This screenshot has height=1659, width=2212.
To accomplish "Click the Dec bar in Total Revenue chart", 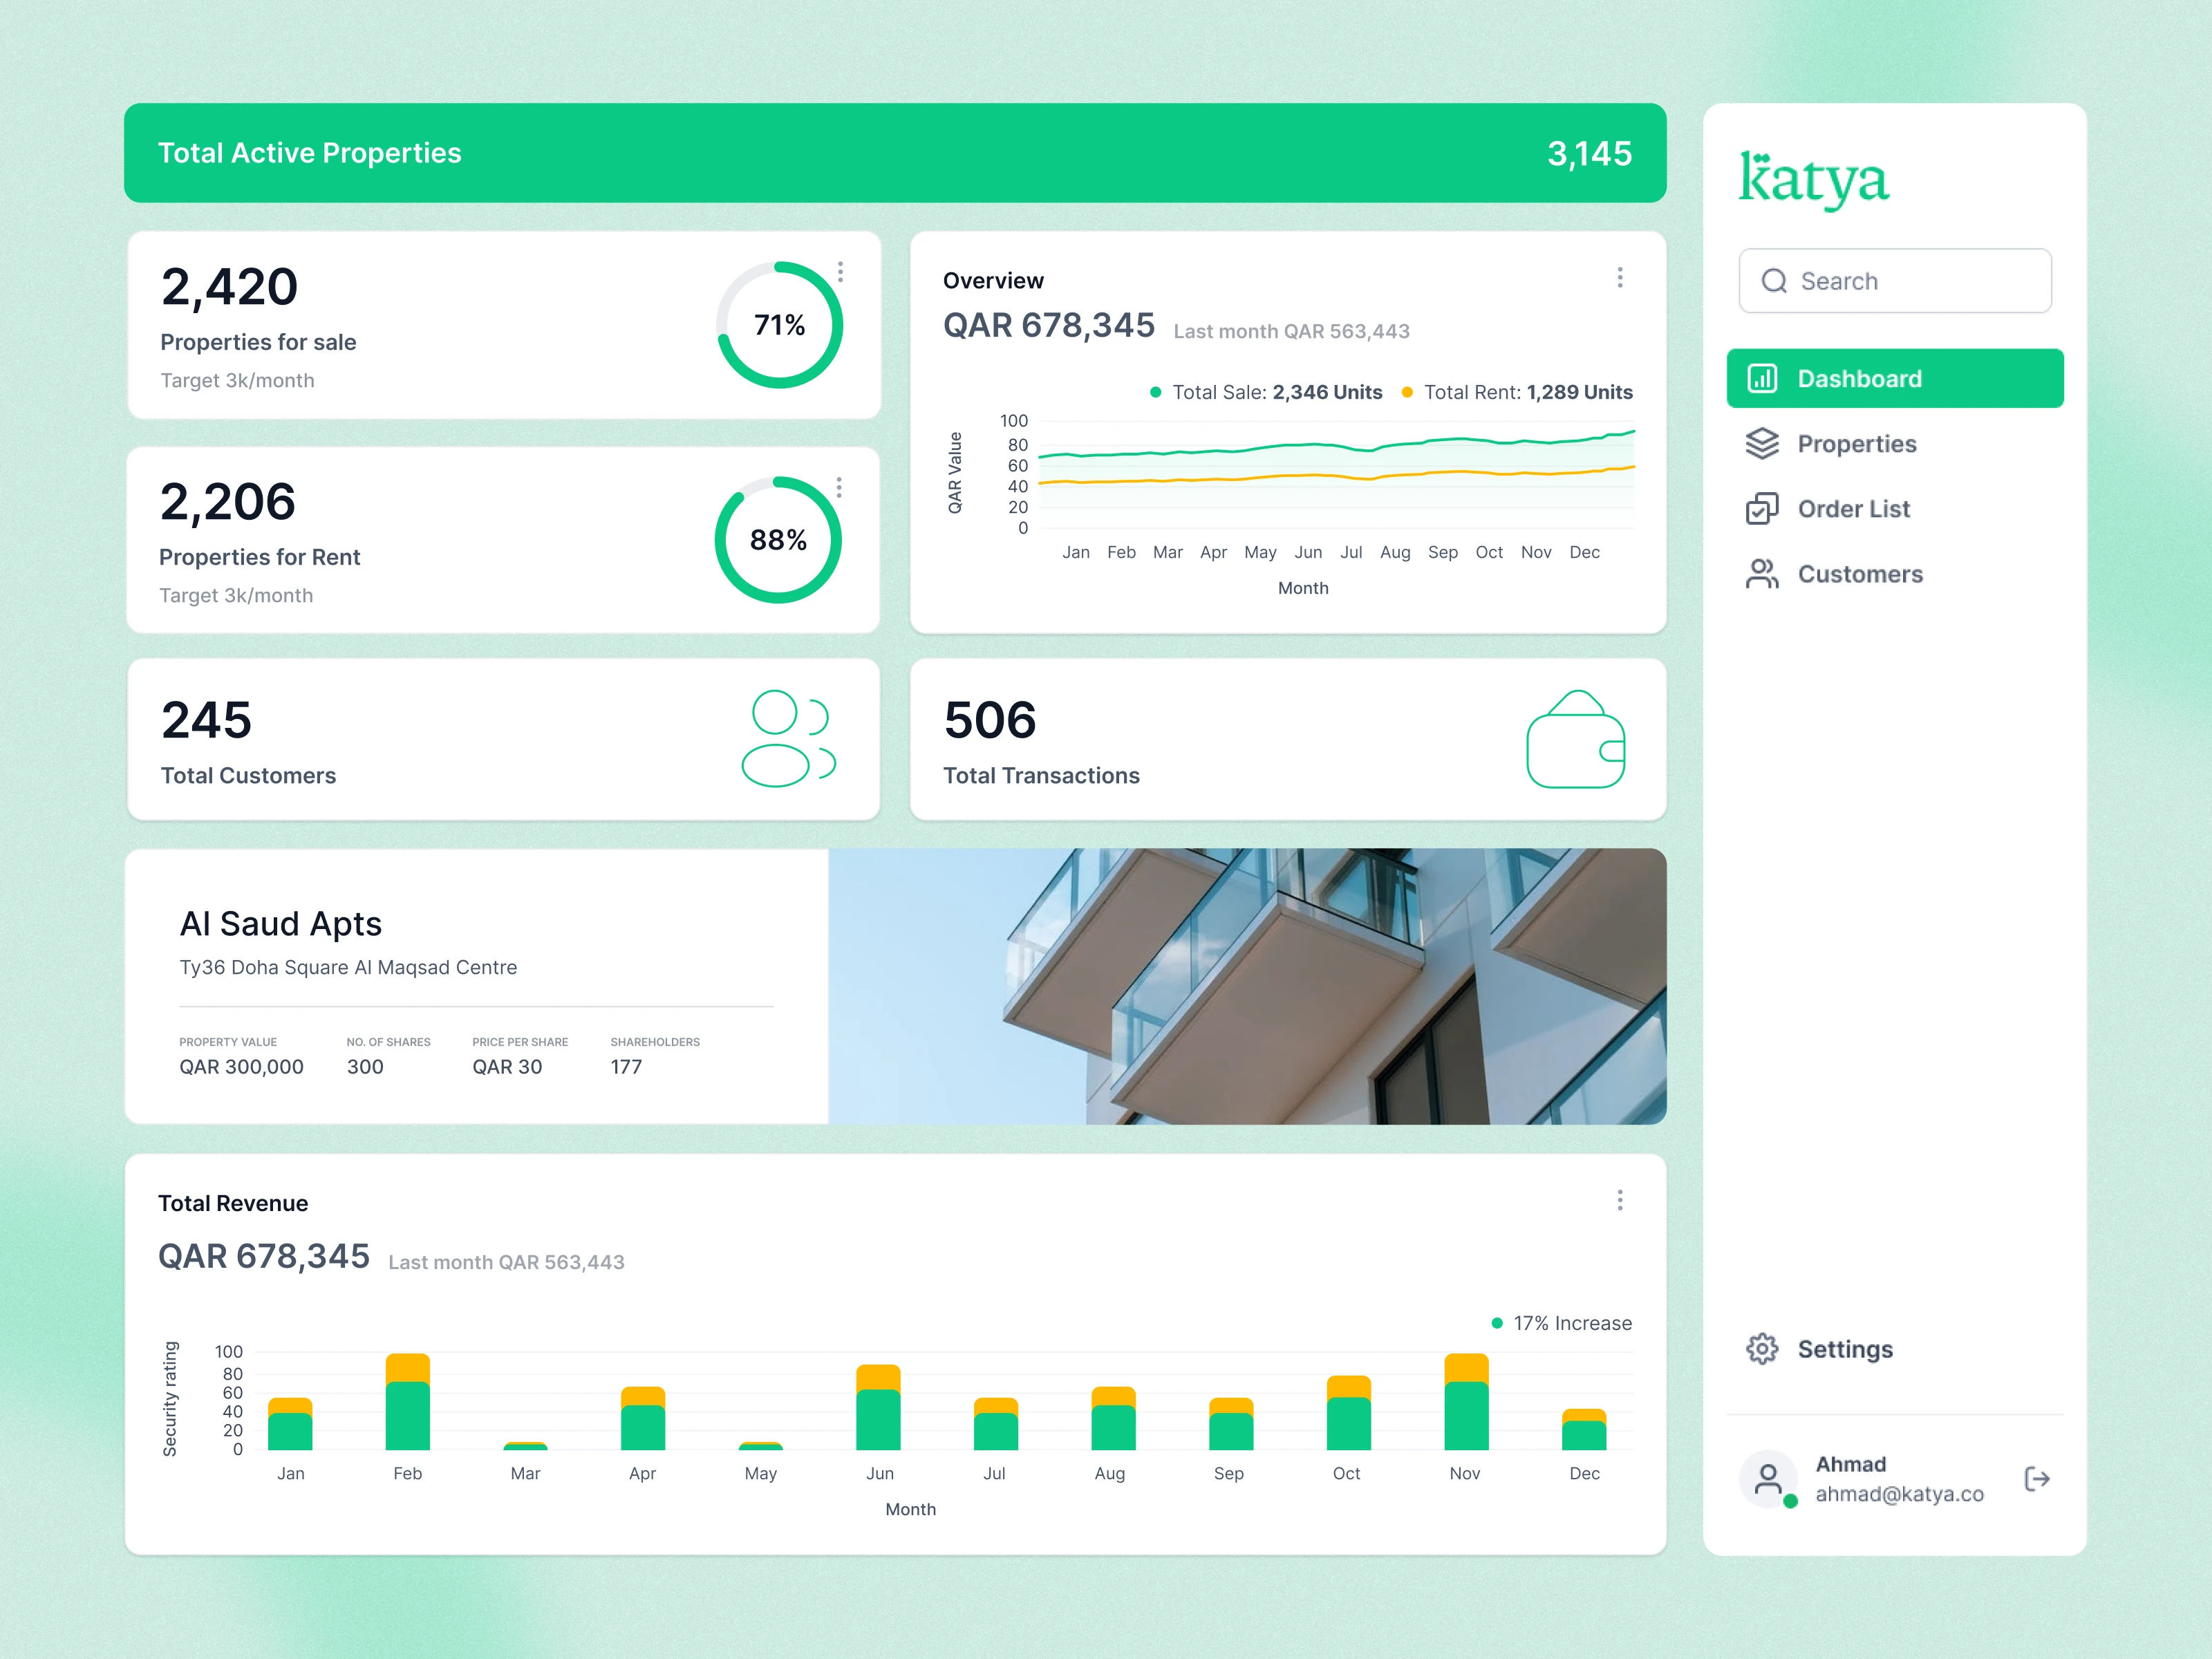I will [x=1584, y=1429].
